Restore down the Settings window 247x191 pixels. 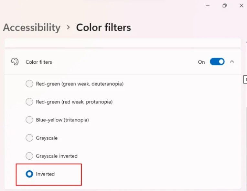tap(224, 6)
